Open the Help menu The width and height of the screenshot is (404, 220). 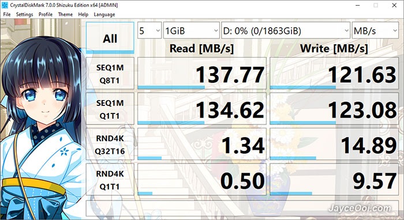coord(83,14)
